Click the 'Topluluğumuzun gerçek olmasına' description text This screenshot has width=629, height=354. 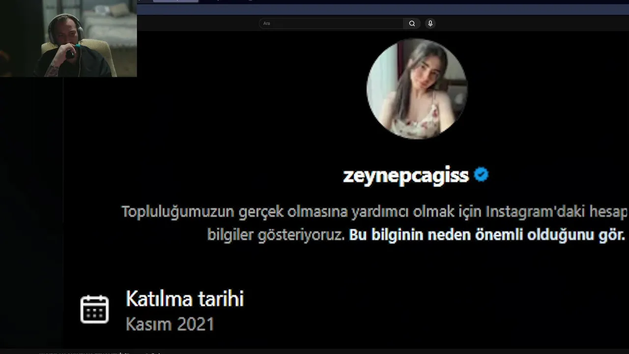(x=234, y=212)
